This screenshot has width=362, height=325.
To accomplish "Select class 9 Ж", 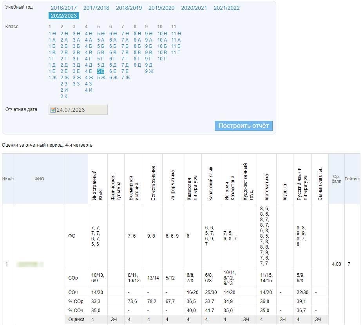I will pyautogui.click(x=149, y=71).
